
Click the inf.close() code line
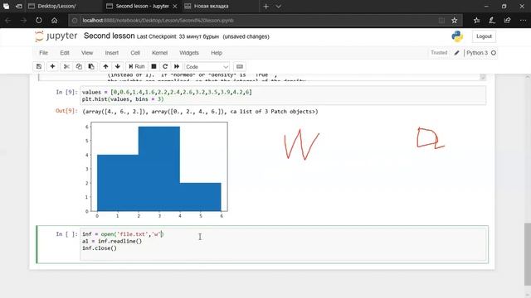tap(100, 248)
